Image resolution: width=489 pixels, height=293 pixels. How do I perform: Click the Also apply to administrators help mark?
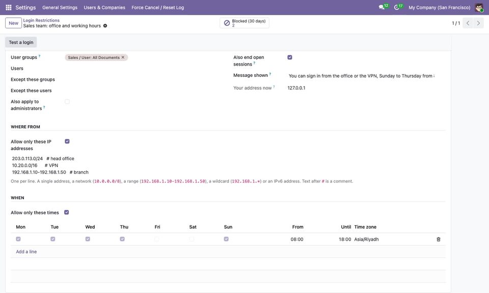tap(44, 107)
